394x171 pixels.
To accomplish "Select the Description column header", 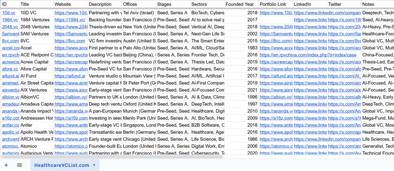I will pyautogui.click(x=105, y=4).
